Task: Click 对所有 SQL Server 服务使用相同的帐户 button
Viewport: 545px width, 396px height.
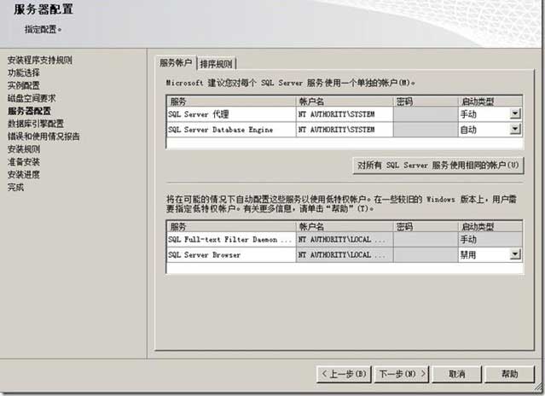Action: click(x=438, y=166)
